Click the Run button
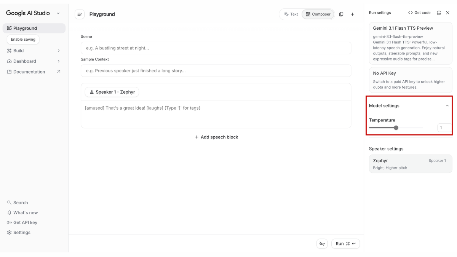Viewport: 457px width, 257px height. 345,244
